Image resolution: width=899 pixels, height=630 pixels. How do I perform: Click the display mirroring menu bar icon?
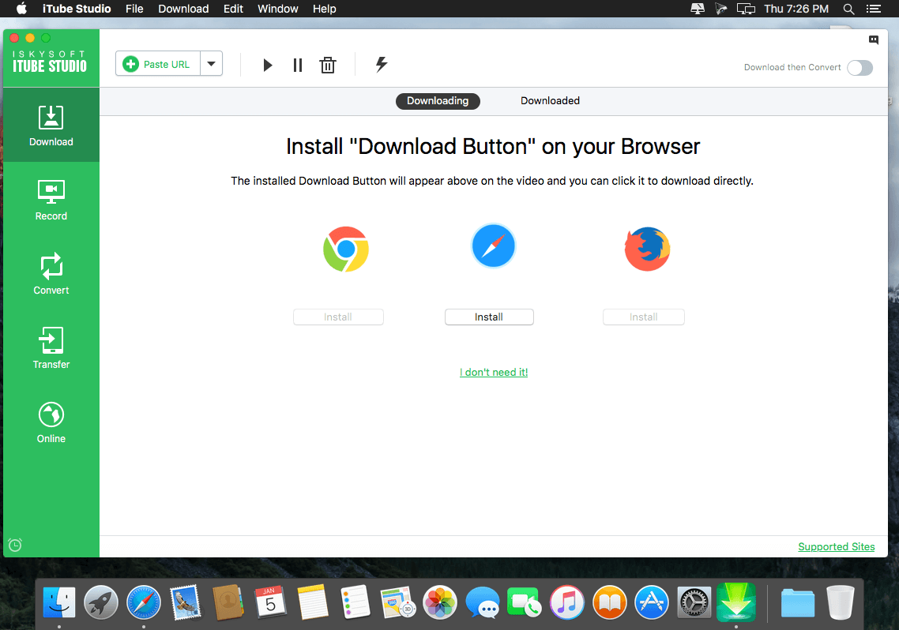click(x=746, y=9)
